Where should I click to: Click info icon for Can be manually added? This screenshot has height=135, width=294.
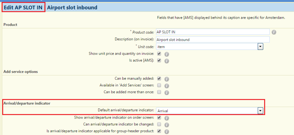167,79
